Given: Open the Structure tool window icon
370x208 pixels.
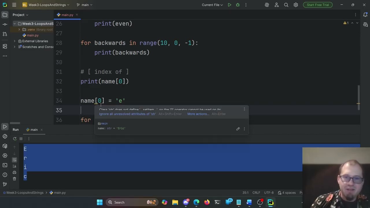Looking at the screenshot, I should [x=5, y=46].
